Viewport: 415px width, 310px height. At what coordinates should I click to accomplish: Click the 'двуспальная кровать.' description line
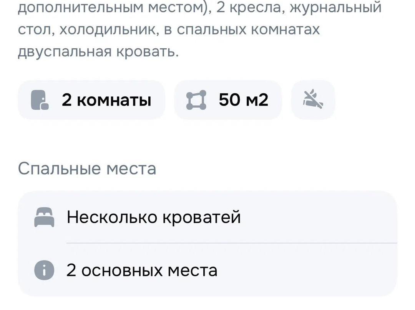(98, 51)
